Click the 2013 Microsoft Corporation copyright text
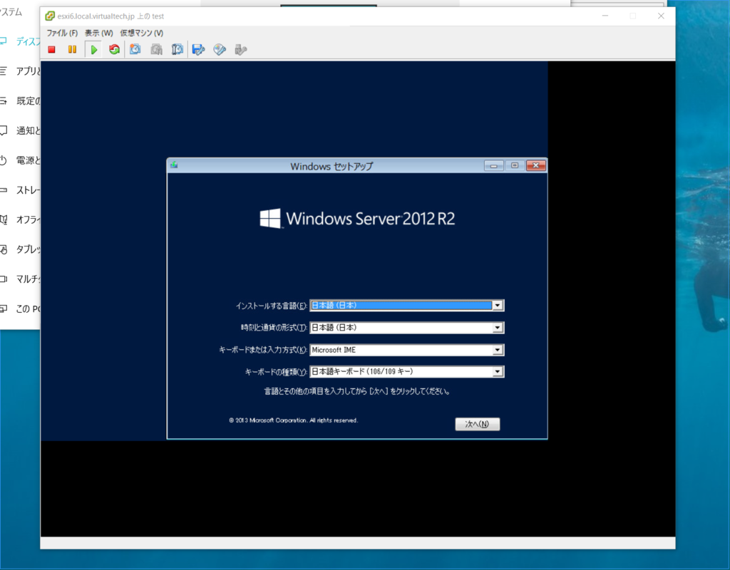Image resolution: width=730 pixels, height=570 pixels. 293,420
